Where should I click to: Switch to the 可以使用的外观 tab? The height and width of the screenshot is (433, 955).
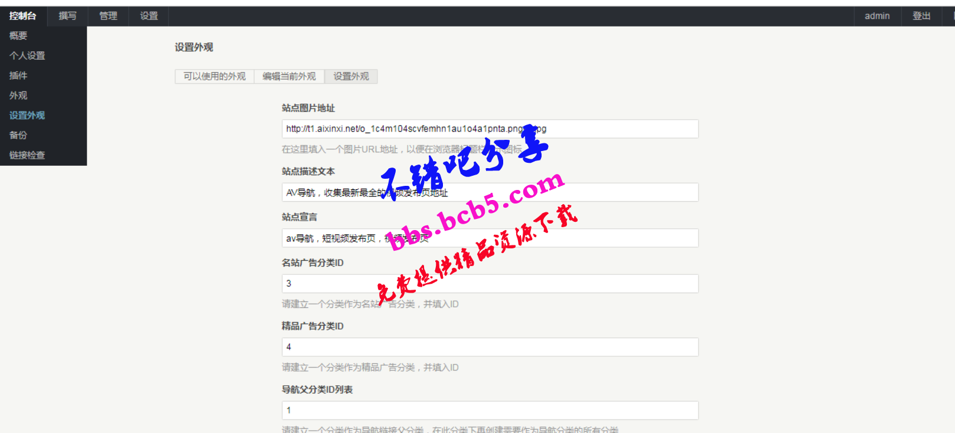[214, 77]
